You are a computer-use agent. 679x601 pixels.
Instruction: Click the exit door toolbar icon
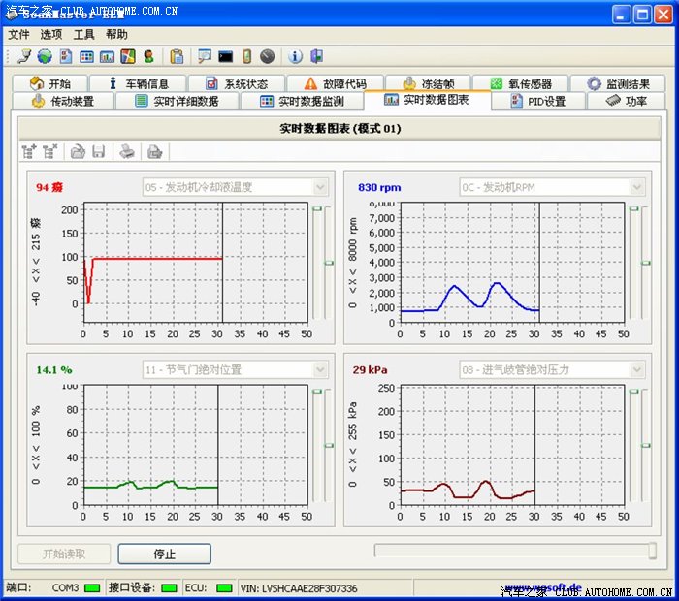[x=316, y=56]
